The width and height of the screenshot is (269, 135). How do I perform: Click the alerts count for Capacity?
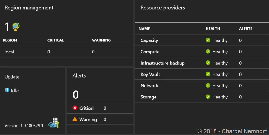coord(240,40)
